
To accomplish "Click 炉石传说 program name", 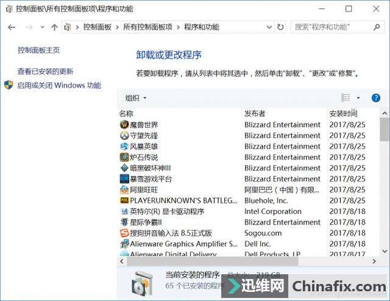I will pos(144,157).
